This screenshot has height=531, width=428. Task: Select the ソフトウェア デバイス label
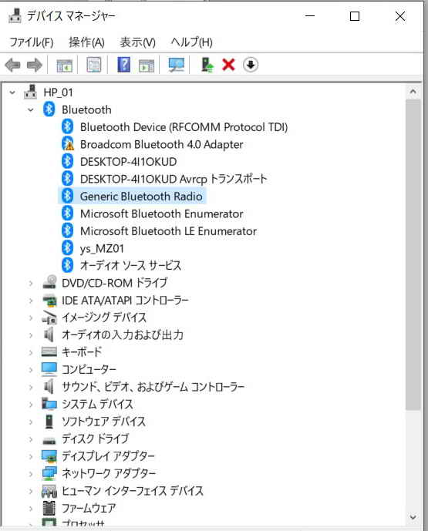point(103,422)
